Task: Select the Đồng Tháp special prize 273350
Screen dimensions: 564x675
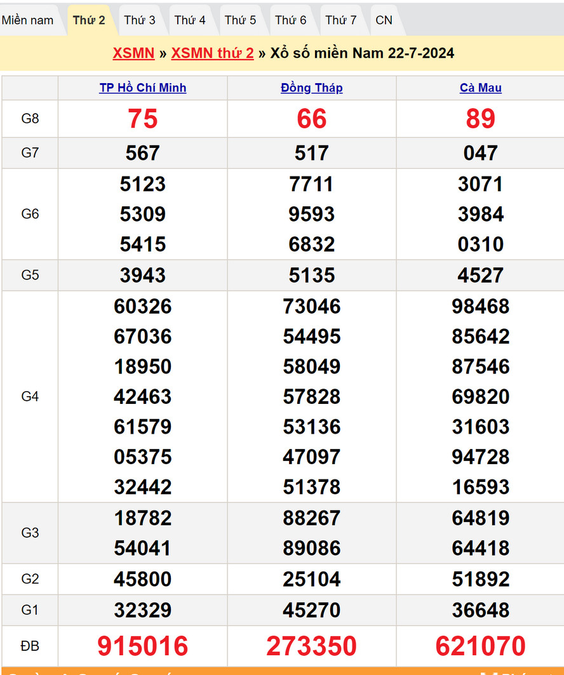Action: click(312, 646)
